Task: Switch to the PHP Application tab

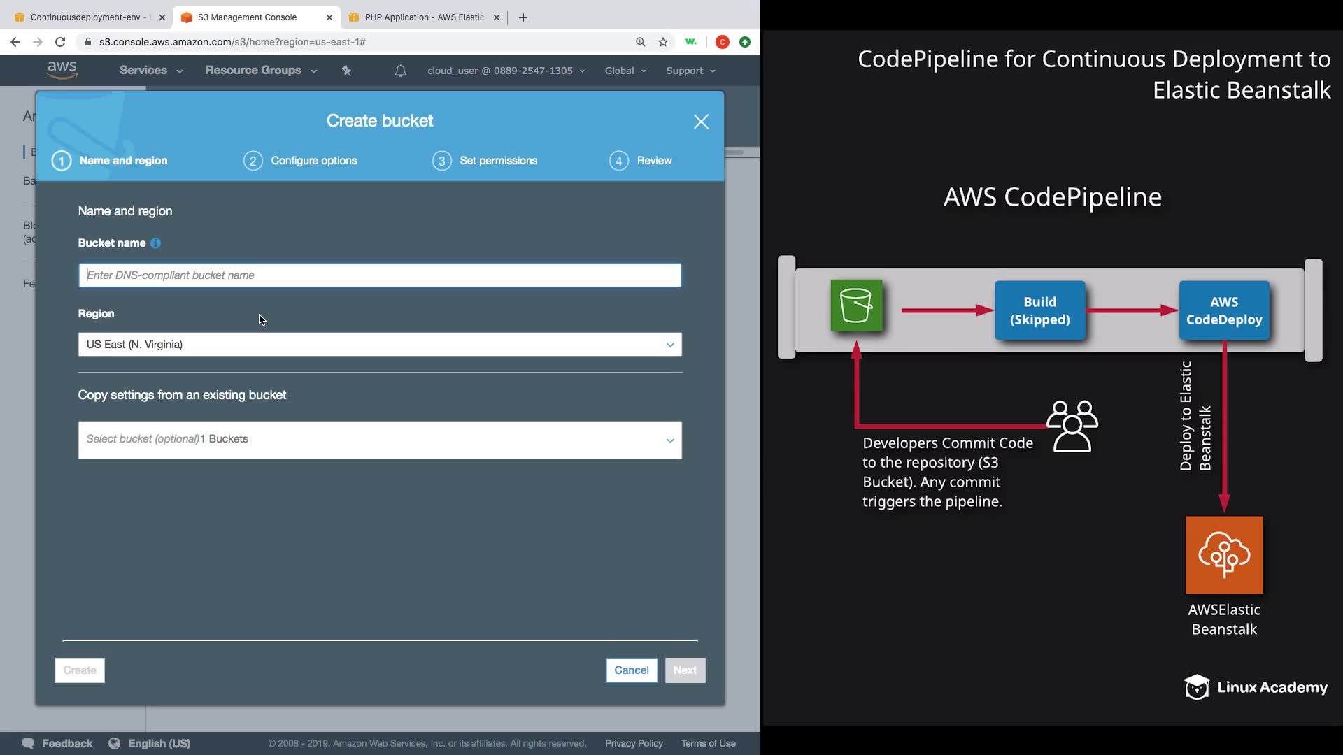Action: tap(423, 17)
